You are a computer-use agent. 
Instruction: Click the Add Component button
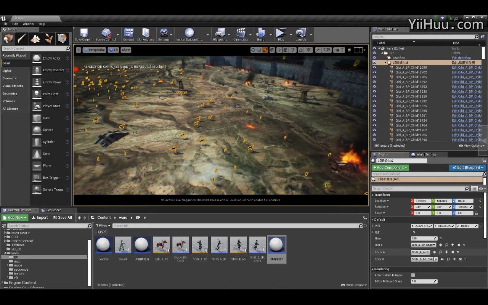(390, 168)
